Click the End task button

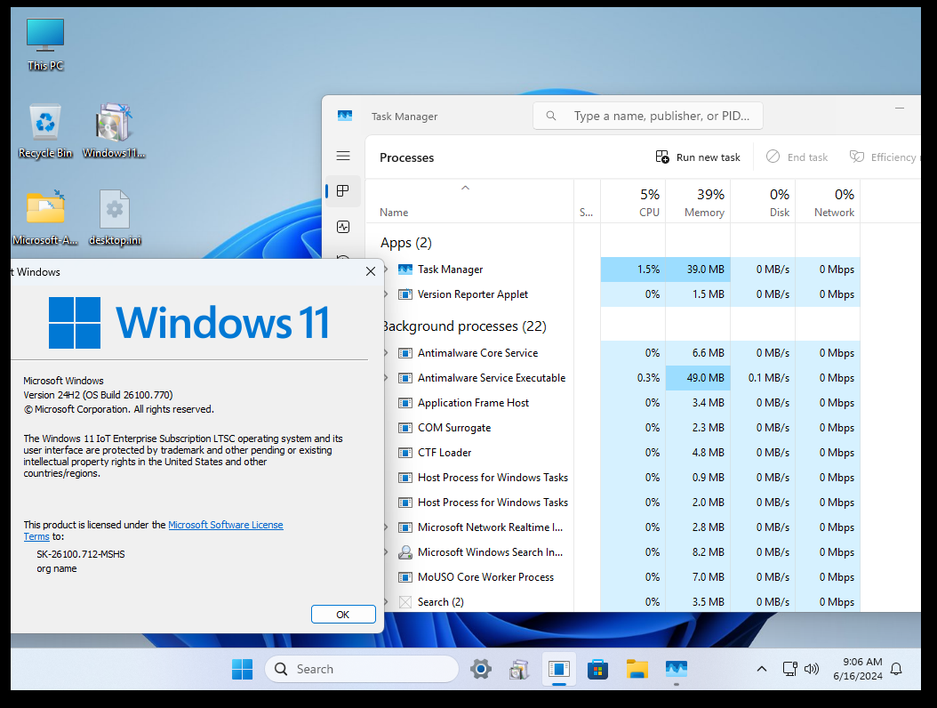point(797,157)
